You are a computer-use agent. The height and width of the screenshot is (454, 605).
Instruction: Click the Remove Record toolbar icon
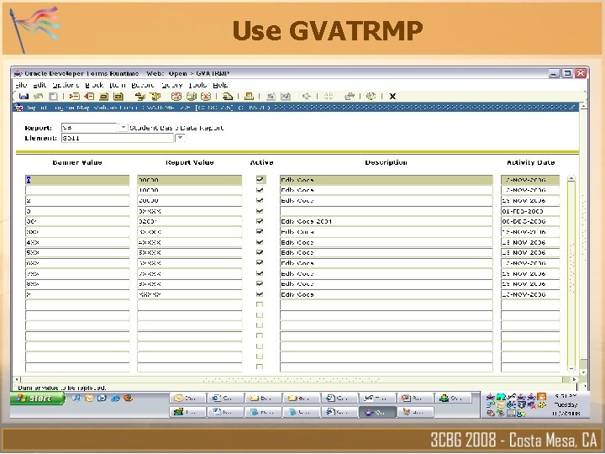click(89, 96)
